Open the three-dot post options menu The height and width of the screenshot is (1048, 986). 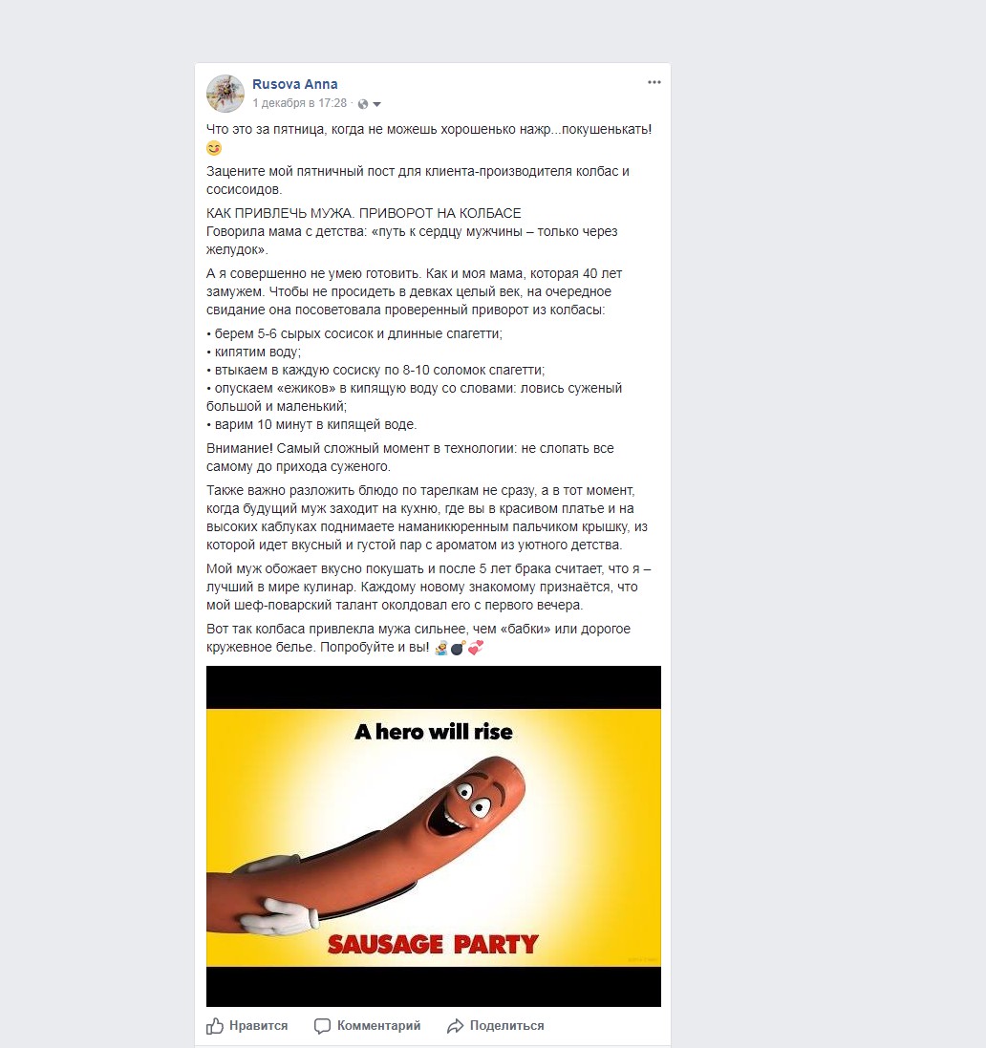point(654,82)
